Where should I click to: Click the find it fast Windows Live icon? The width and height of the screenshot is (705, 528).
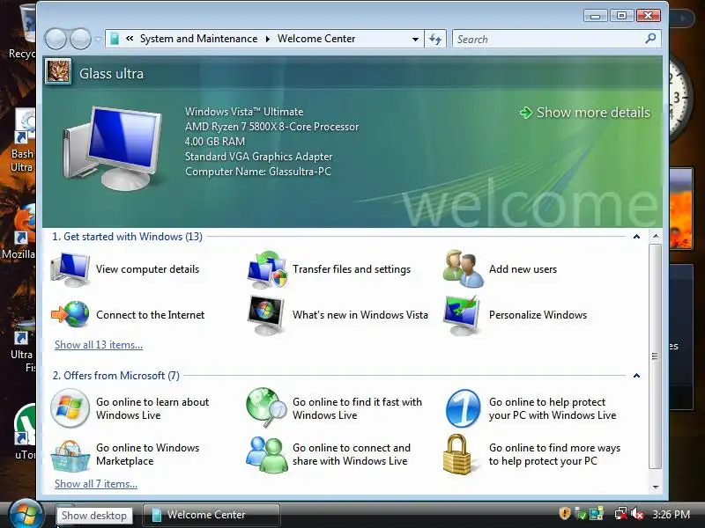coord(267,407)
